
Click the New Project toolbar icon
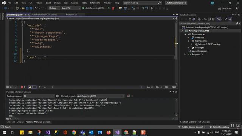[17, 8]
